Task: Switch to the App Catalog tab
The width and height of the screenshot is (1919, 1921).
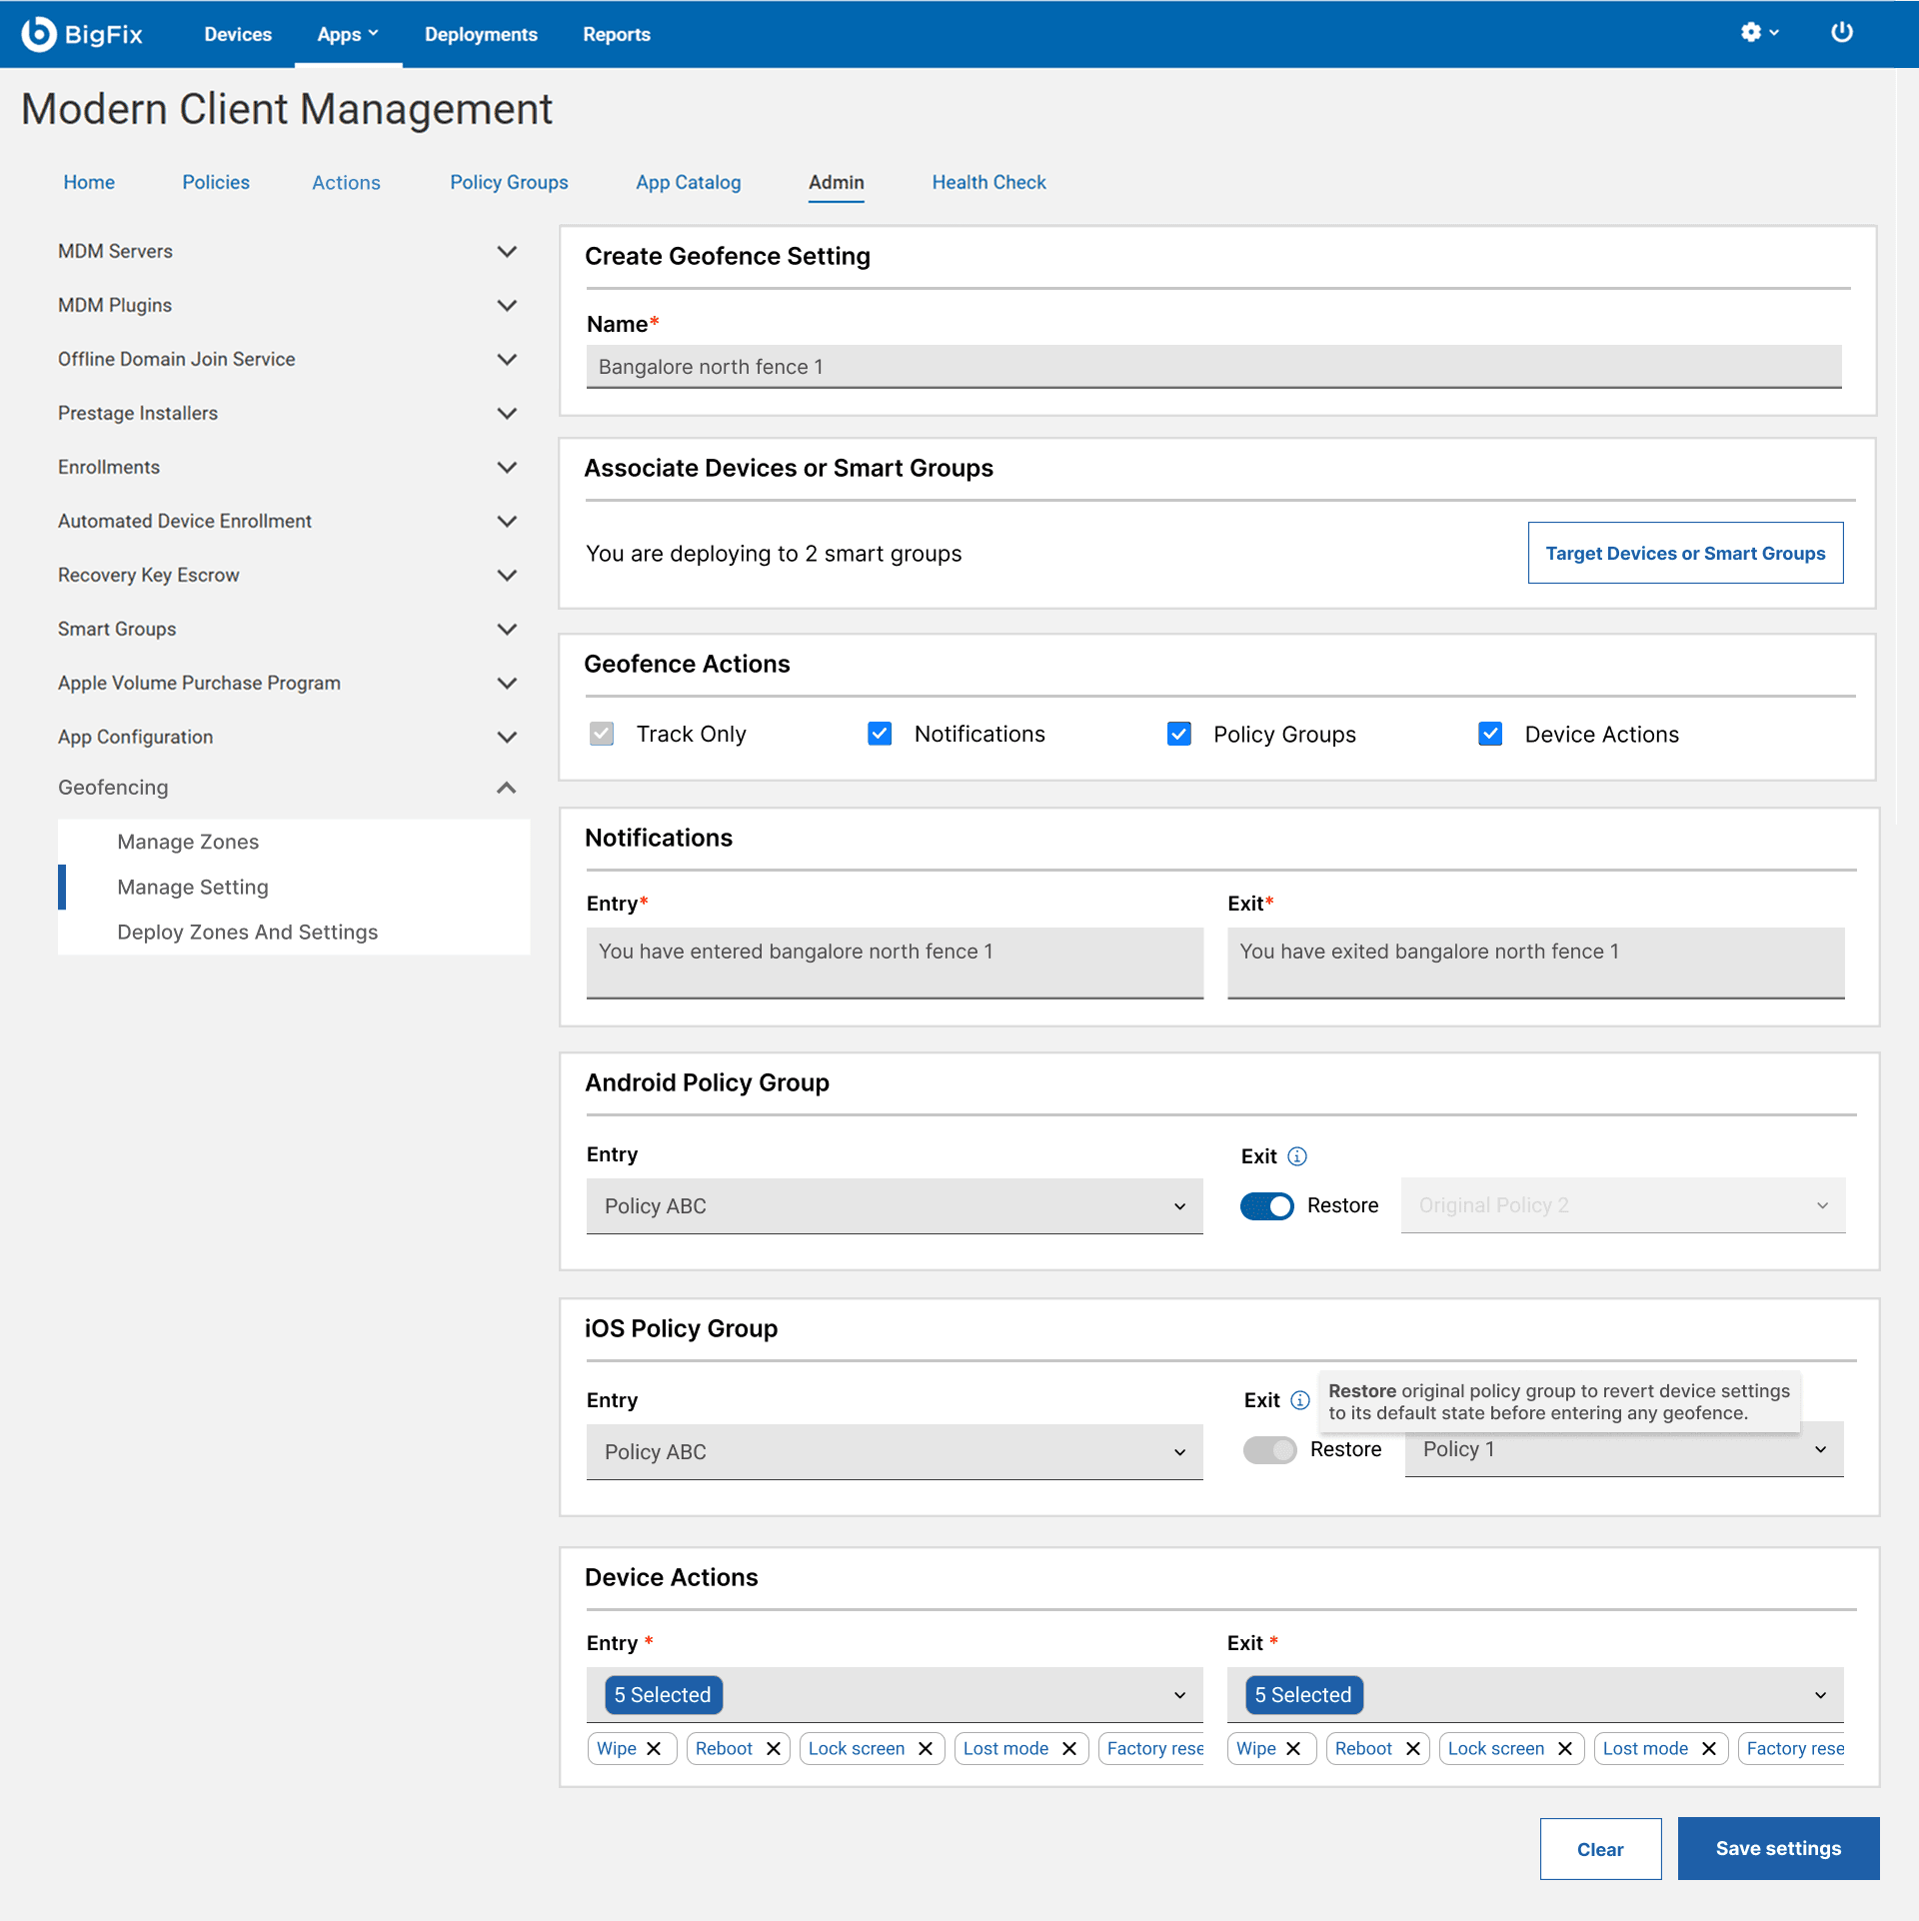Action: tap(689, 182)
